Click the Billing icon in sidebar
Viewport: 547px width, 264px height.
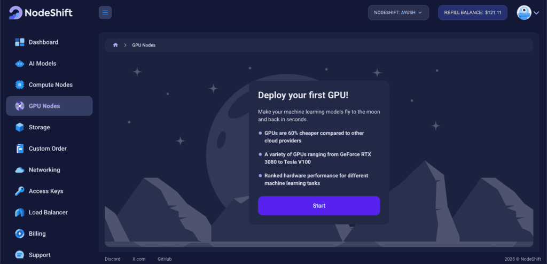pos(20,234)
